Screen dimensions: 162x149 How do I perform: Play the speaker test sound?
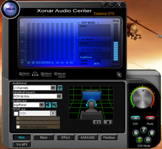[97, 122]
